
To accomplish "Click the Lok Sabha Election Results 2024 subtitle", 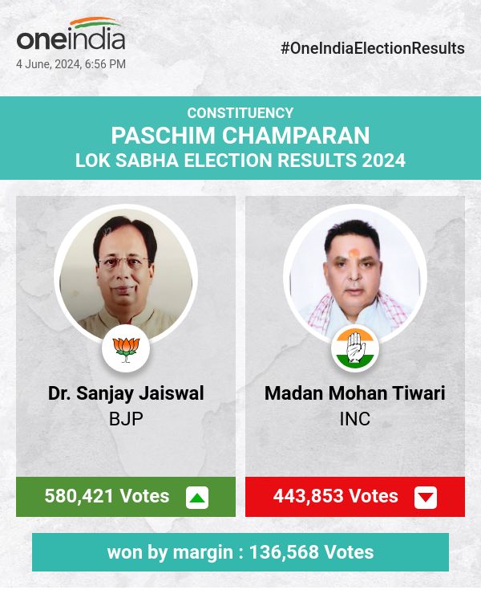I will [240, 160].
